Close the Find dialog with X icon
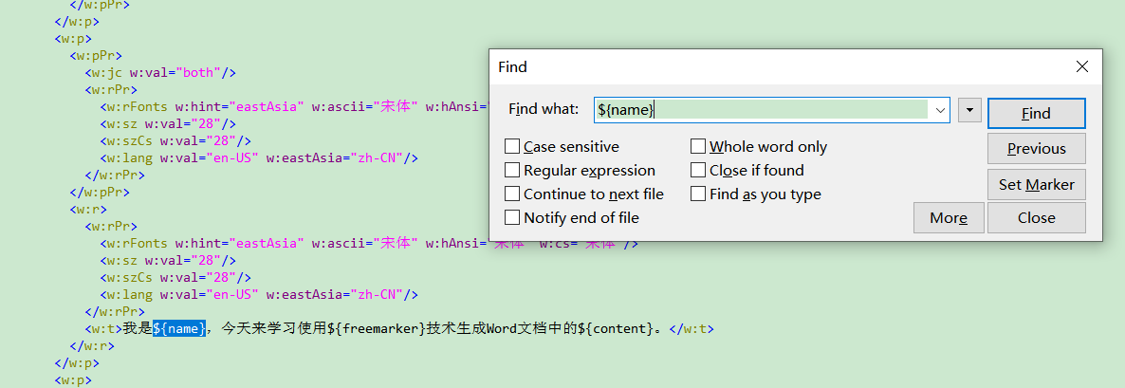 point(1082,66)
